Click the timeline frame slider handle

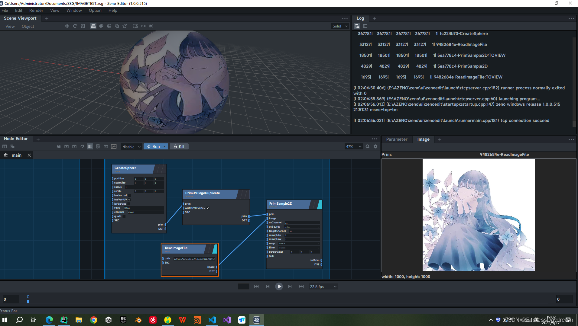28,301
